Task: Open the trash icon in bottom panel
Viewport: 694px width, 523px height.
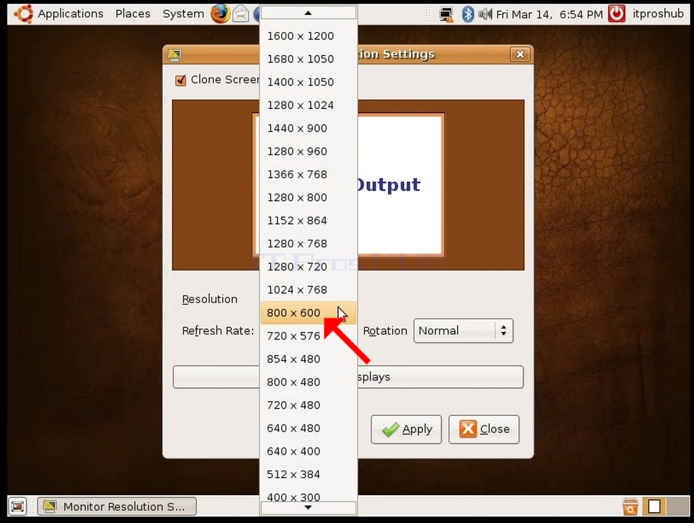Action: (630, 506)
